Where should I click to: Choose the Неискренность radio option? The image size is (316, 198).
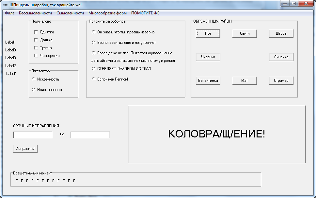pos(33,89)
